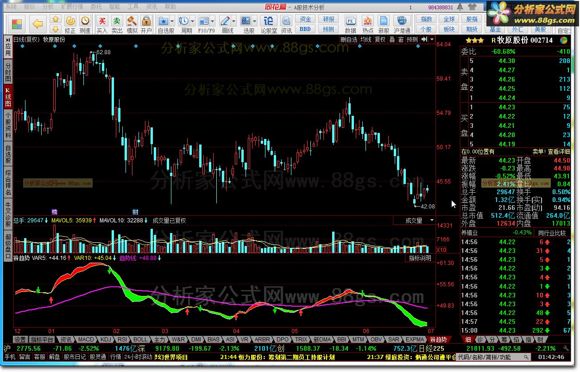580x372 pixels.
Task: Click the 买入 (buy) icon
Action: 102,24
